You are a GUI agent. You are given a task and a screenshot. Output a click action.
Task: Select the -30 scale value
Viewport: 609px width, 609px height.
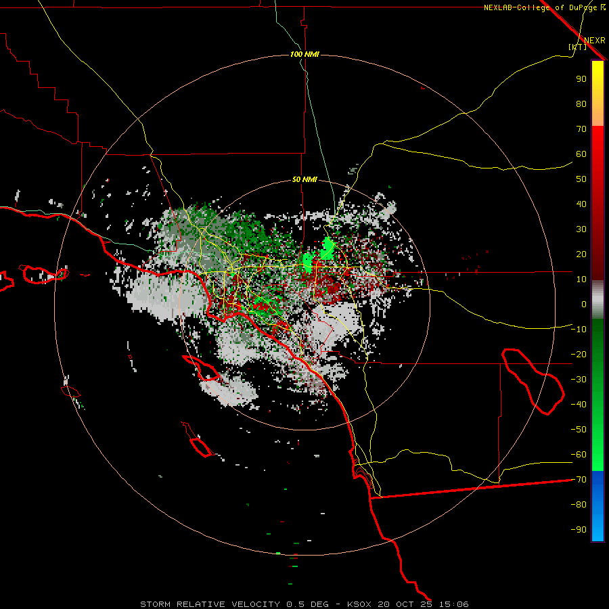(x=579, y=380)
